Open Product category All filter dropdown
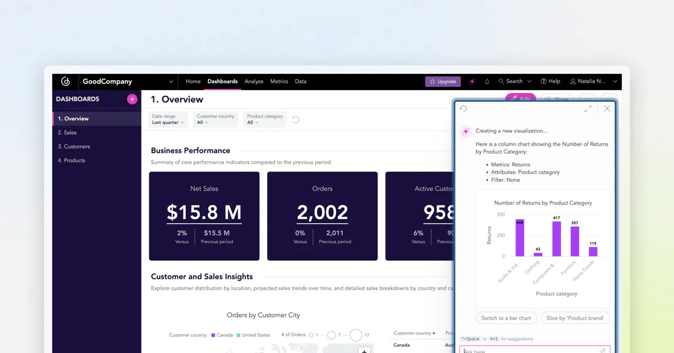Viewport: 674px width, 353px height. click(265, 119)
